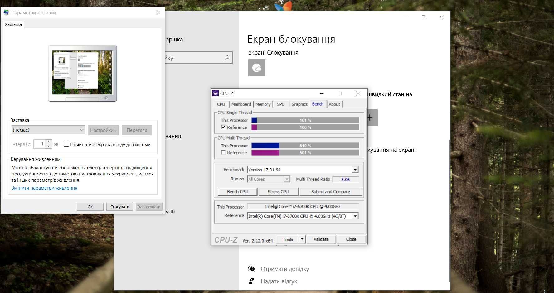Screen dimensions: 554x293
Task: Open Змінити параметри живлення link
Action: point(44,188)
